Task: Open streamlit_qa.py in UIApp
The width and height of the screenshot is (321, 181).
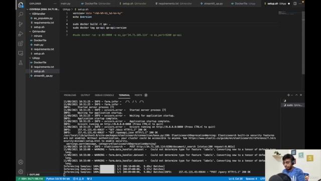Action: 43,76
